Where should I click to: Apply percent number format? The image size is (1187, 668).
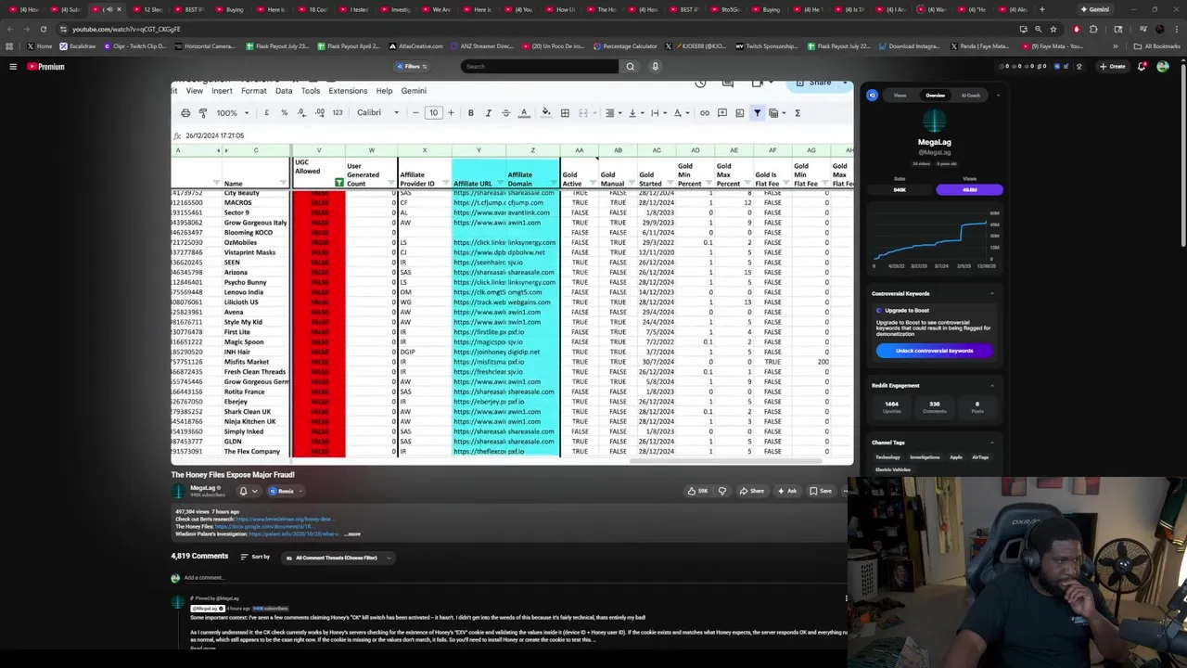[284, 113]
